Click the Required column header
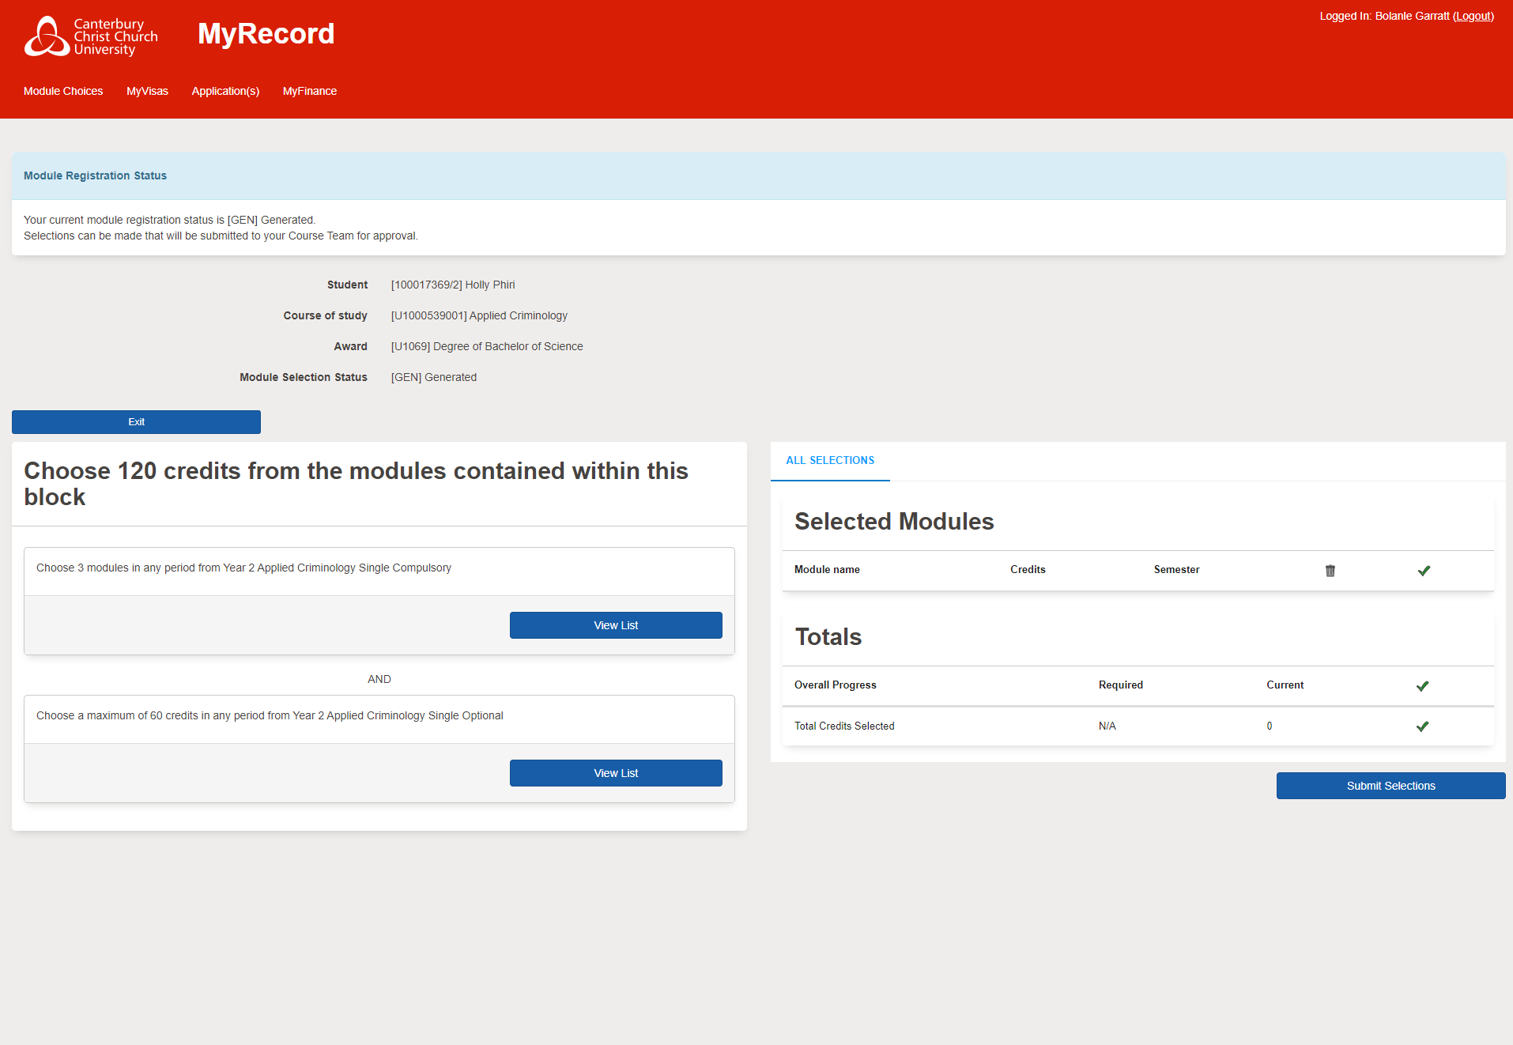Image resolution: width=1513 pixels, height=1045 pixels. (x=1121, y=685)
